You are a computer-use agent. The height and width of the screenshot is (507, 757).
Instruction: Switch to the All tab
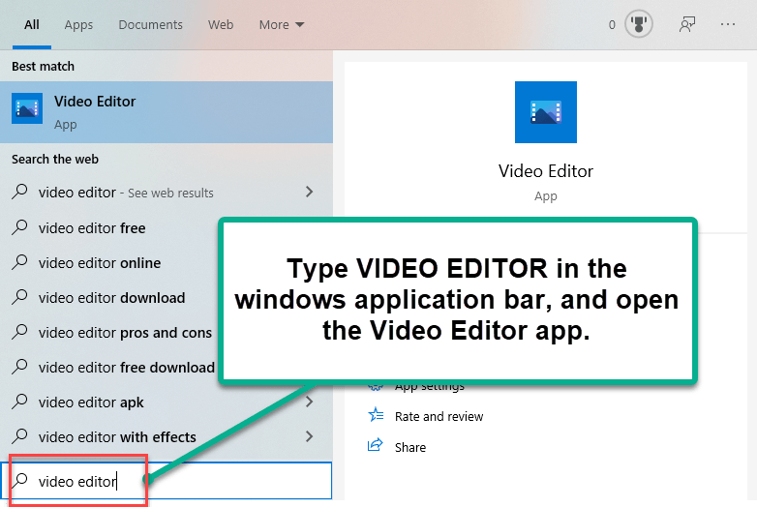32,24
